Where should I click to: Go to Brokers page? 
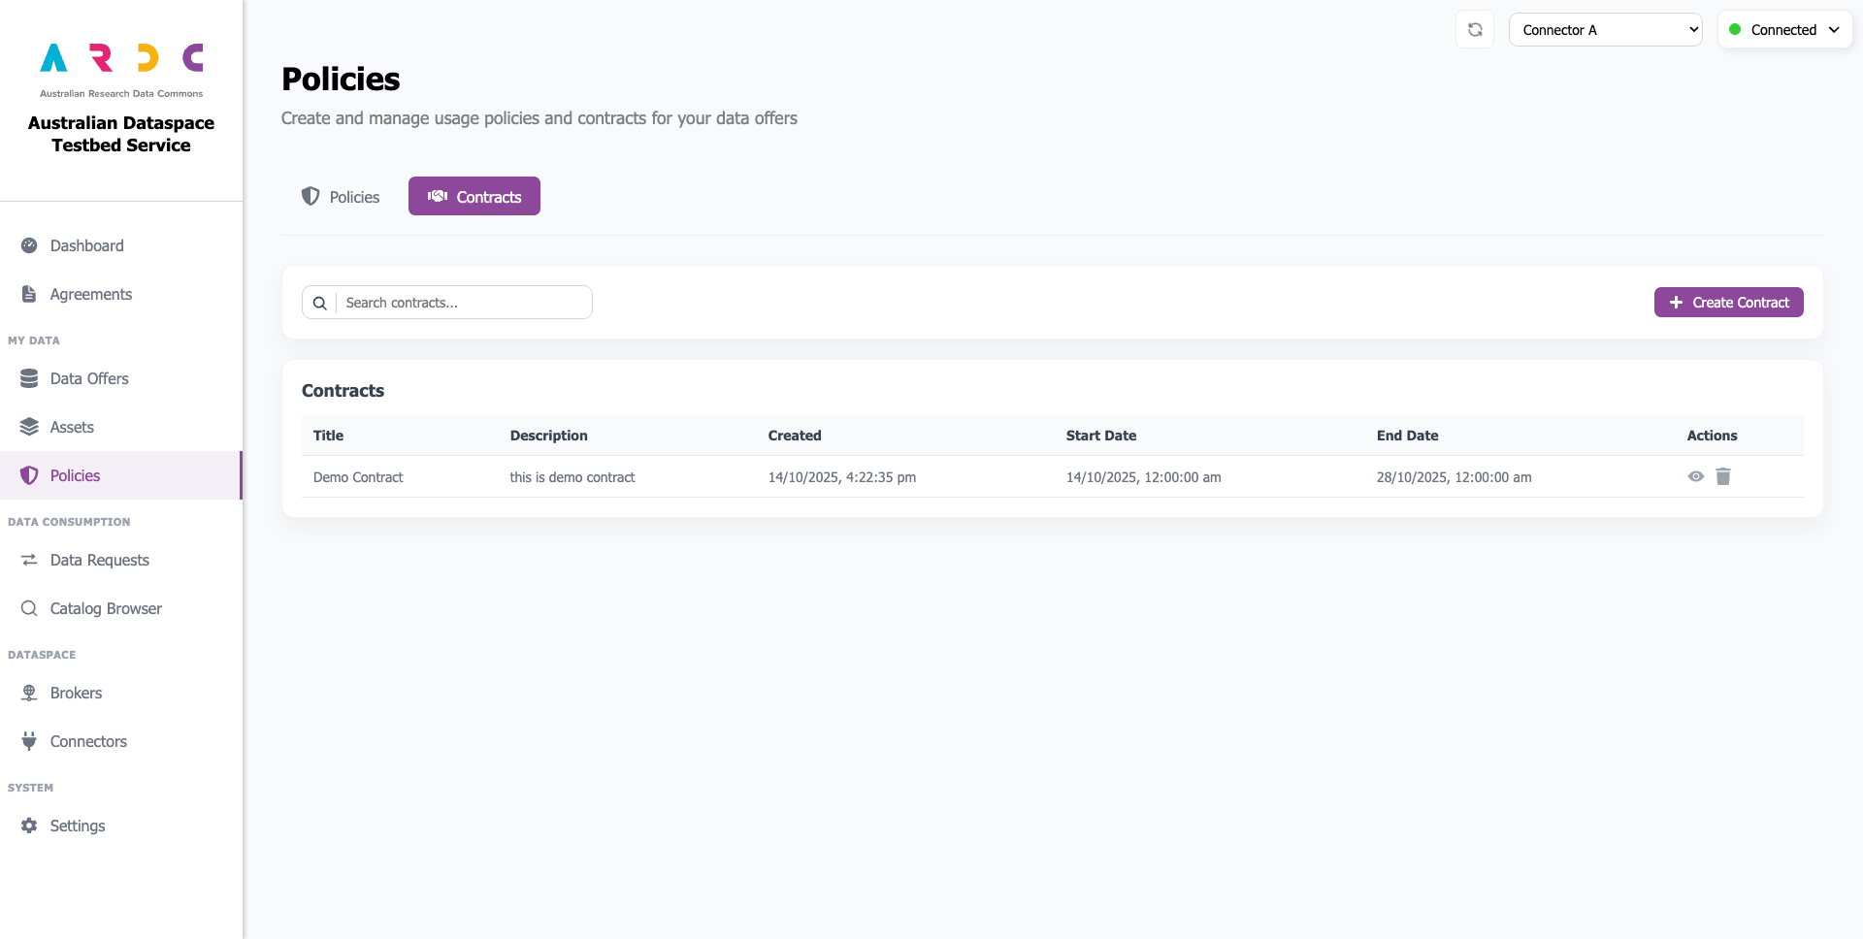coord(121,693)
